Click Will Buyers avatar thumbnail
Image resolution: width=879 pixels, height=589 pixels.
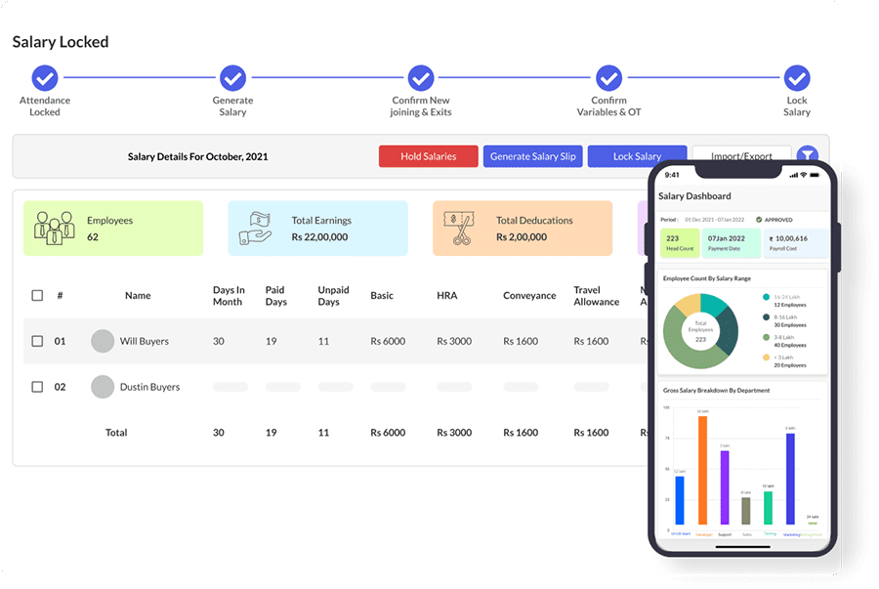click(x=103, y=341)
